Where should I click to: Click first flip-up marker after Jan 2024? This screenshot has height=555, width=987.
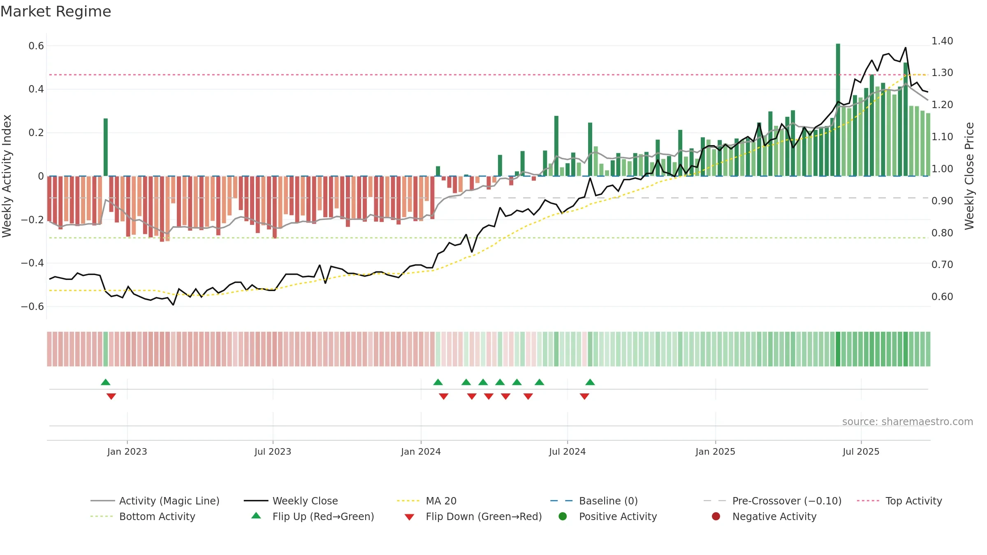click(438, 382)
